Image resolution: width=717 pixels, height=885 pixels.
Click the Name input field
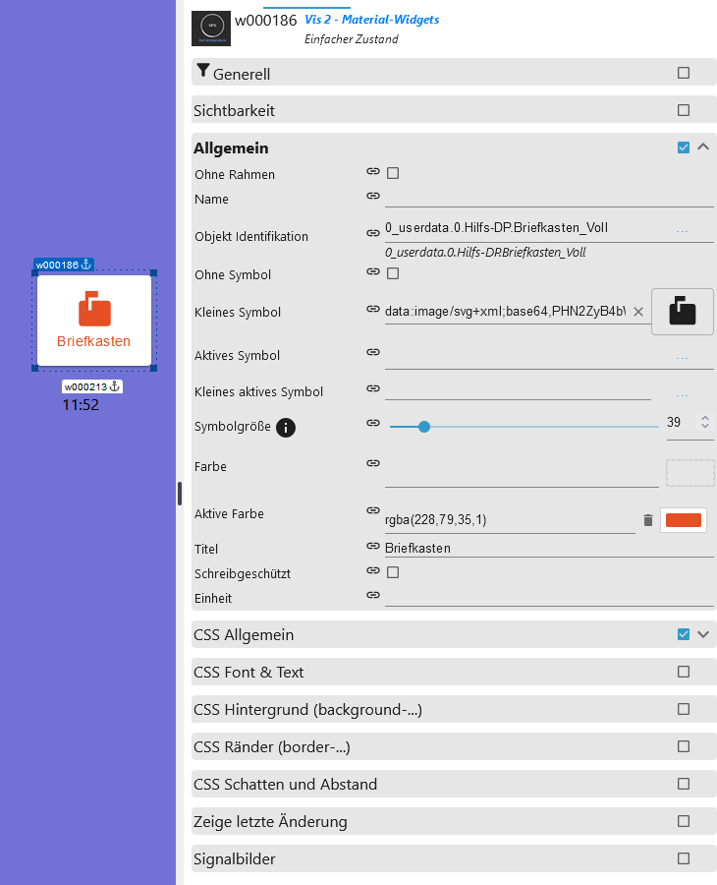coord(549,199)
